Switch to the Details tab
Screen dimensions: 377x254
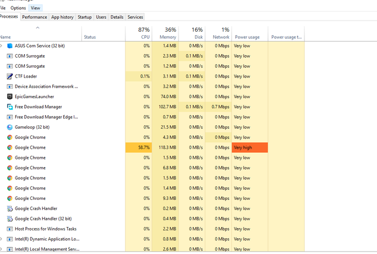click(x=117, y=17)
